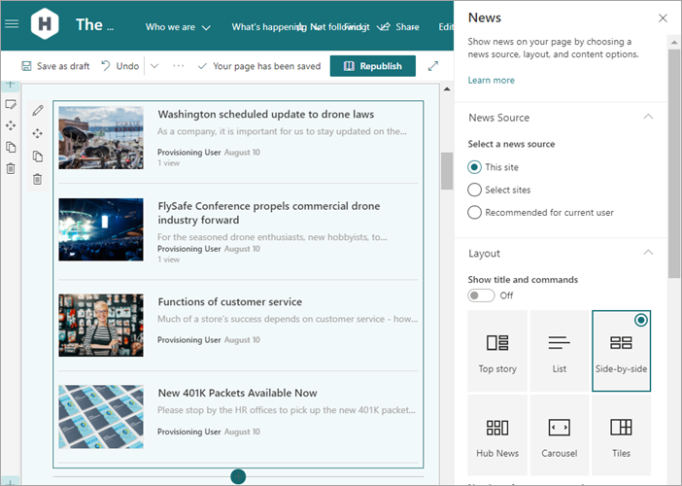Choose the Tiles layout

pyautogui.click(x=621, y=435)
